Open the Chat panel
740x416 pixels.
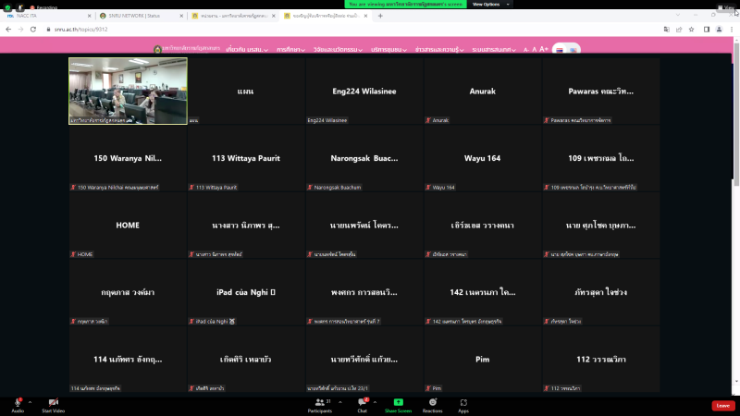(362, 403)
